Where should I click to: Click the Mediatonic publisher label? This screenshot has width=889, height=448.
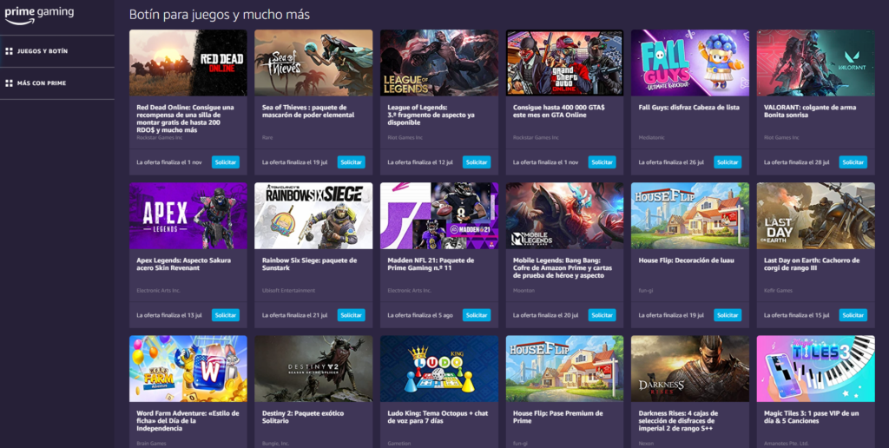coord(651,138)
